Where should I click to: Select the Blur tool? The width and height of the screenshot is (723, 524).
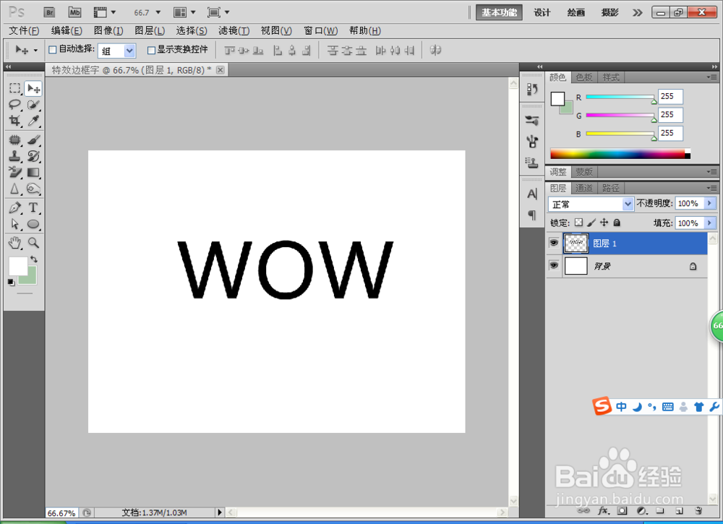pyautogui.click(x=15, y=189)
